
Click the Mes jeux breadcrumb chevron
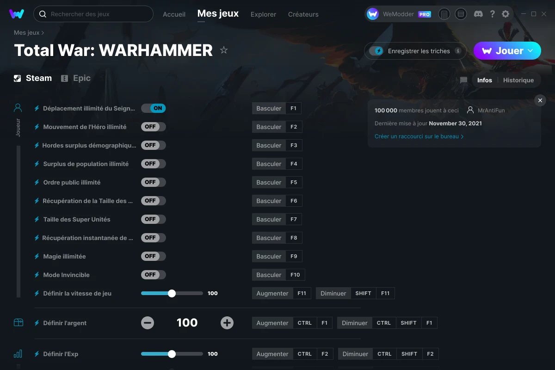click(43, 33)
